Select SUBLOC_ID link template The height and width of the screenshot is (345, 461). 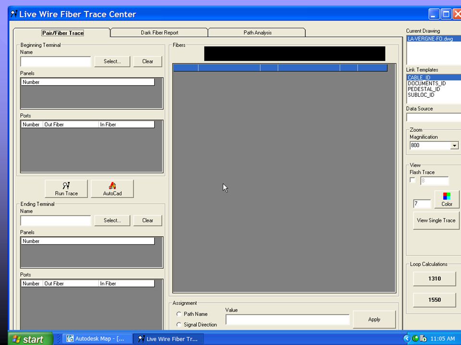click(434, 95)
